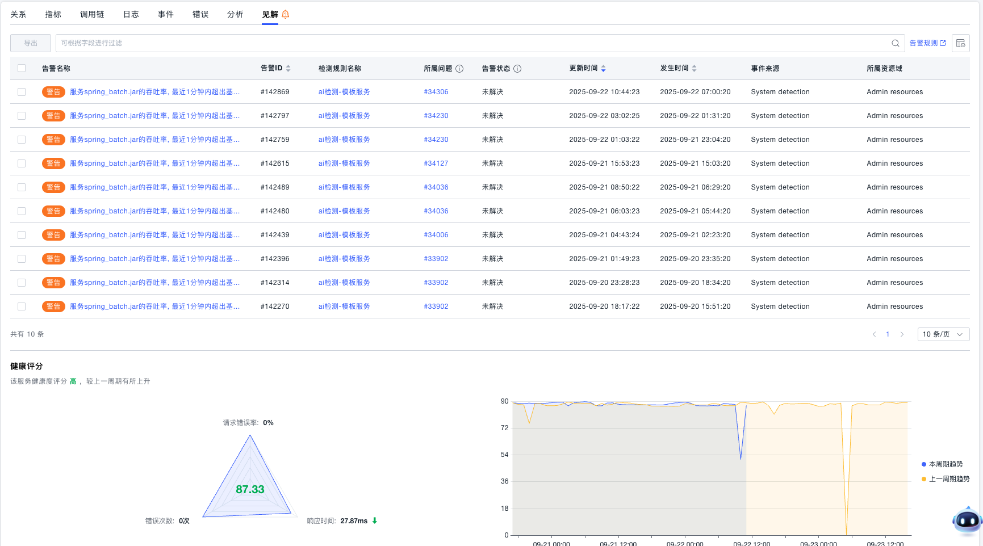Select the checkbox for alert #142615

pos(22,163)
